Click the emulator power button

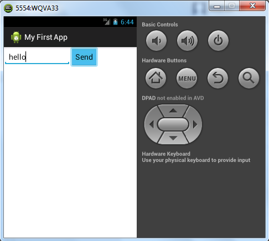point(218,40)
